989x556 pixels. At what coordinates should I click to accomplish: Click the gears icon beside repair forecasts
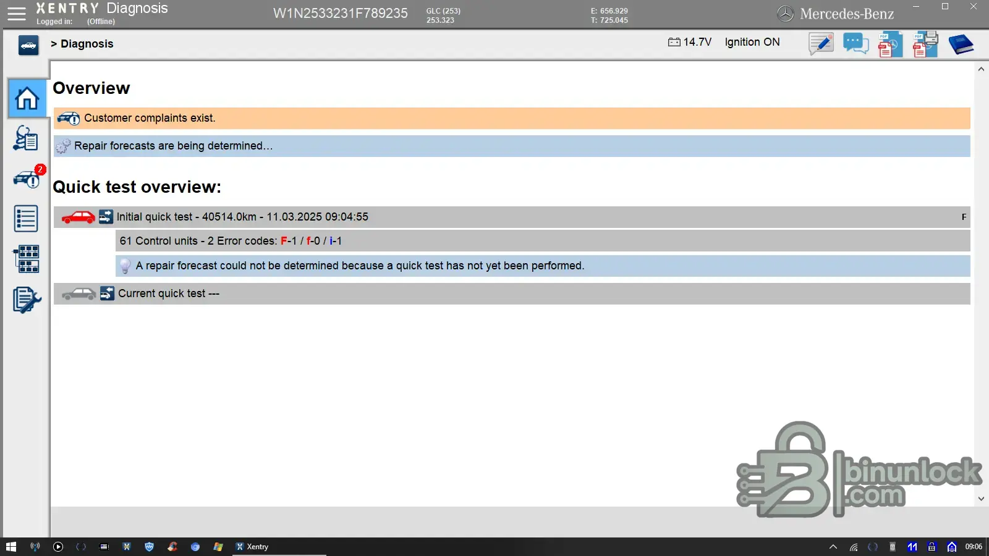62,146
